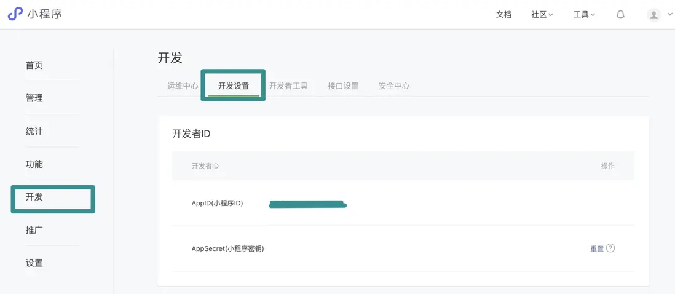Open the 文档 link in header
This screenshot has width=675, height=294.
[x=503, y=14]
